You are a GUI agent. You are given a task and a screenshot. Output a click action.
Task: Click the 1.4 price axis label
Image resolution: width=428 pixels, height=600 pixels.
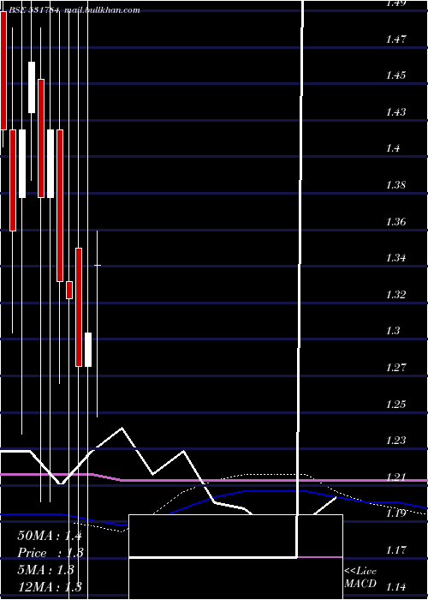[x=393, y=148]
